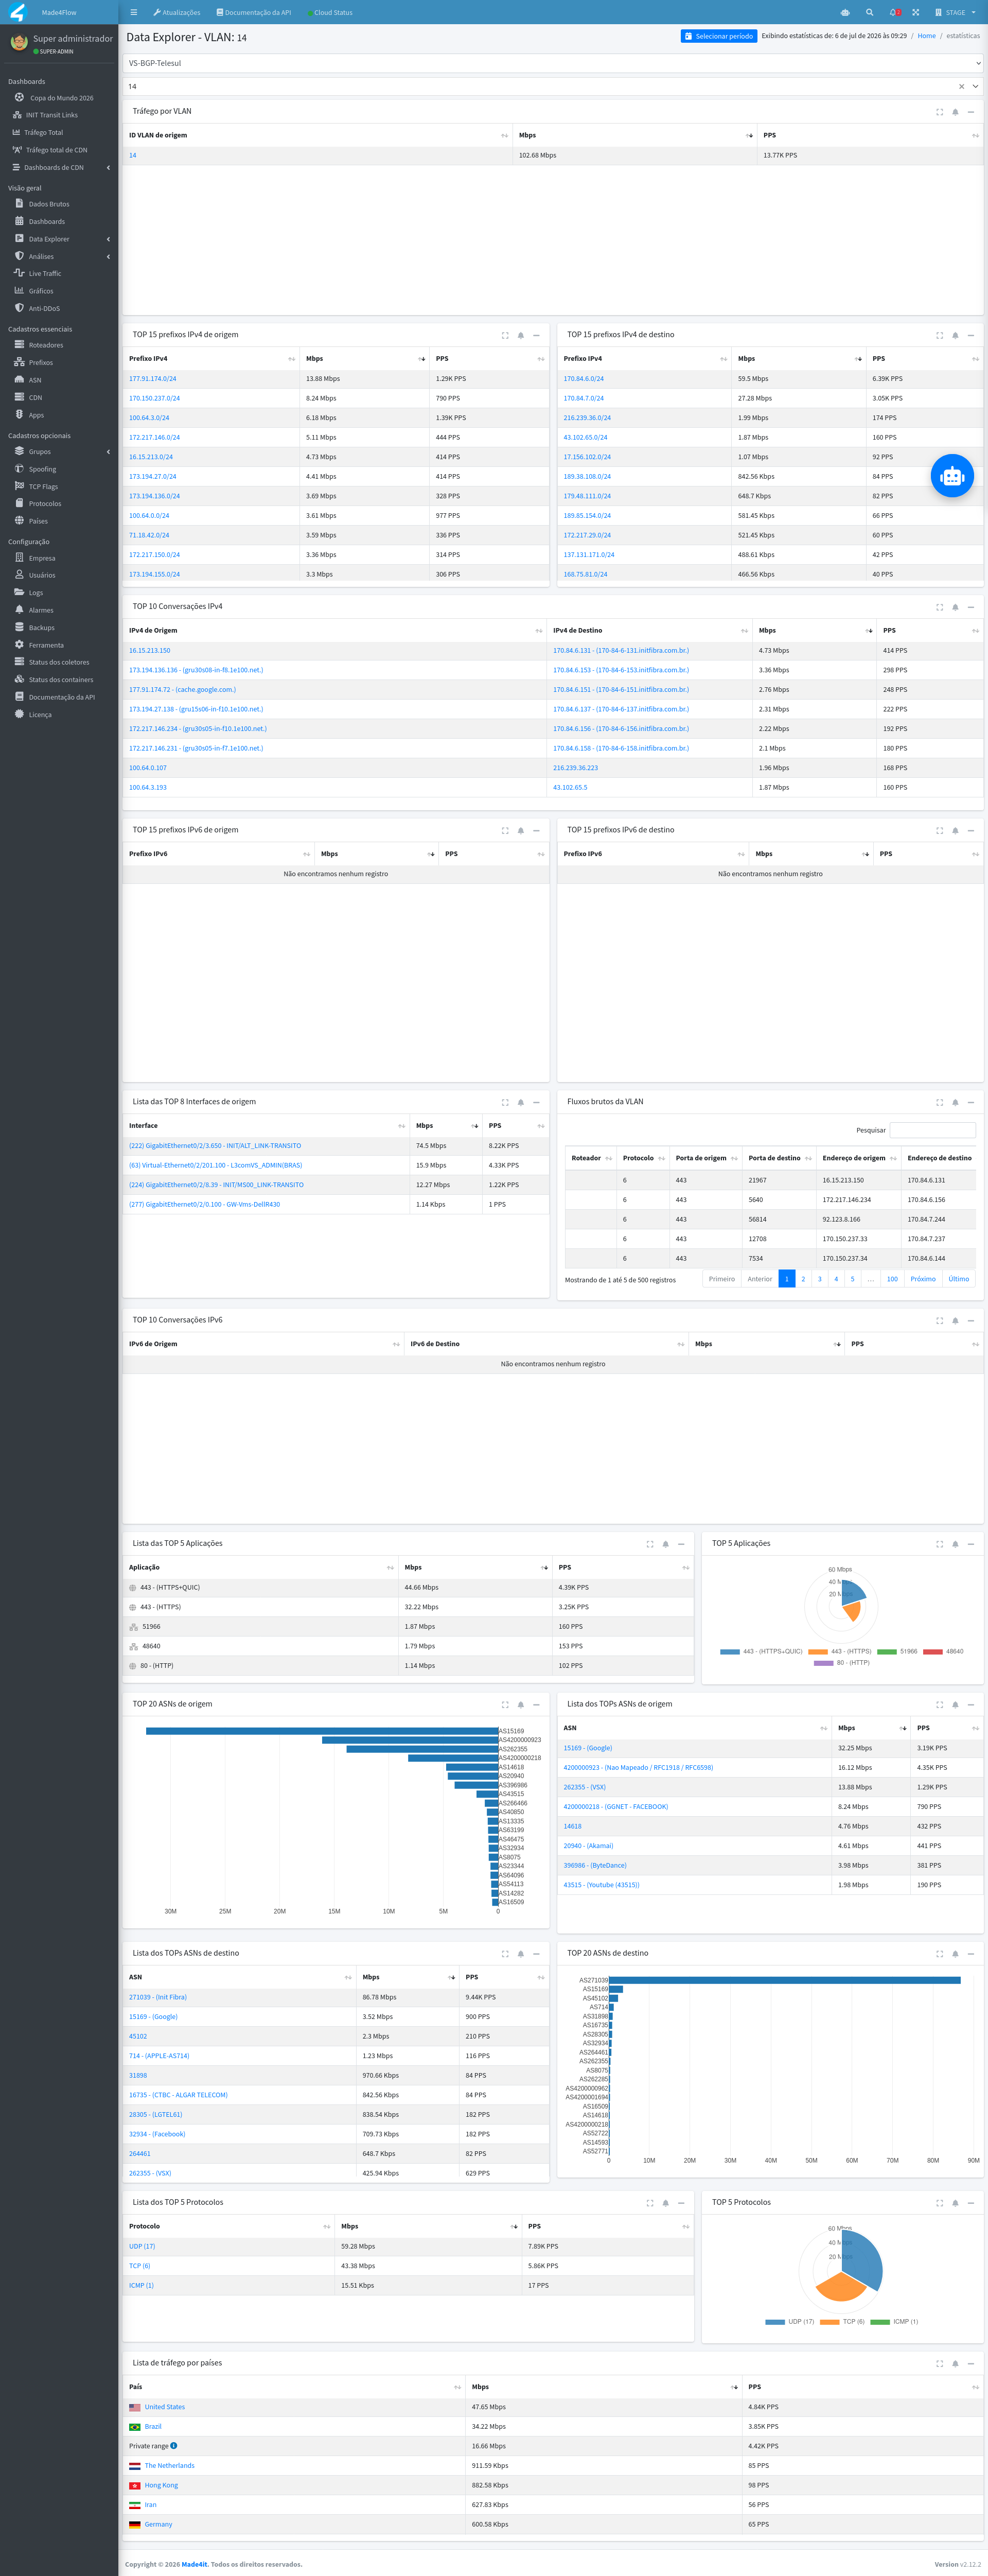Toggle 443 - (HTTPS) legend in Aplicações chart
The height and width of the screenshot is (2576, 988).
coord(840,1651)
